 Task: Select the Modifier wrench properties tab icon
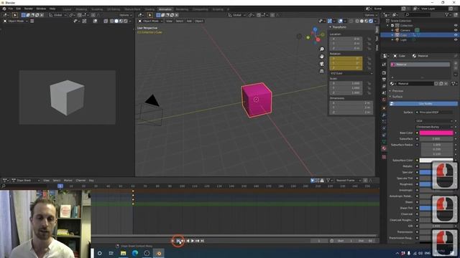pos(384,115)
